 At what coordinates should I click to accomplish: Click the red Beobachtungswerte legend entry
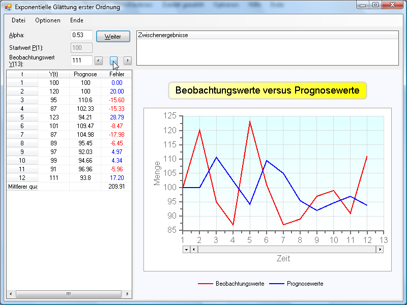(231, 284)
